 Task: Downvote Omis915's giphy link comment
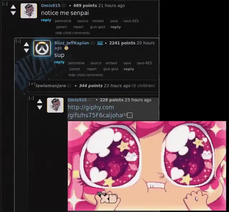pos(40,107)
